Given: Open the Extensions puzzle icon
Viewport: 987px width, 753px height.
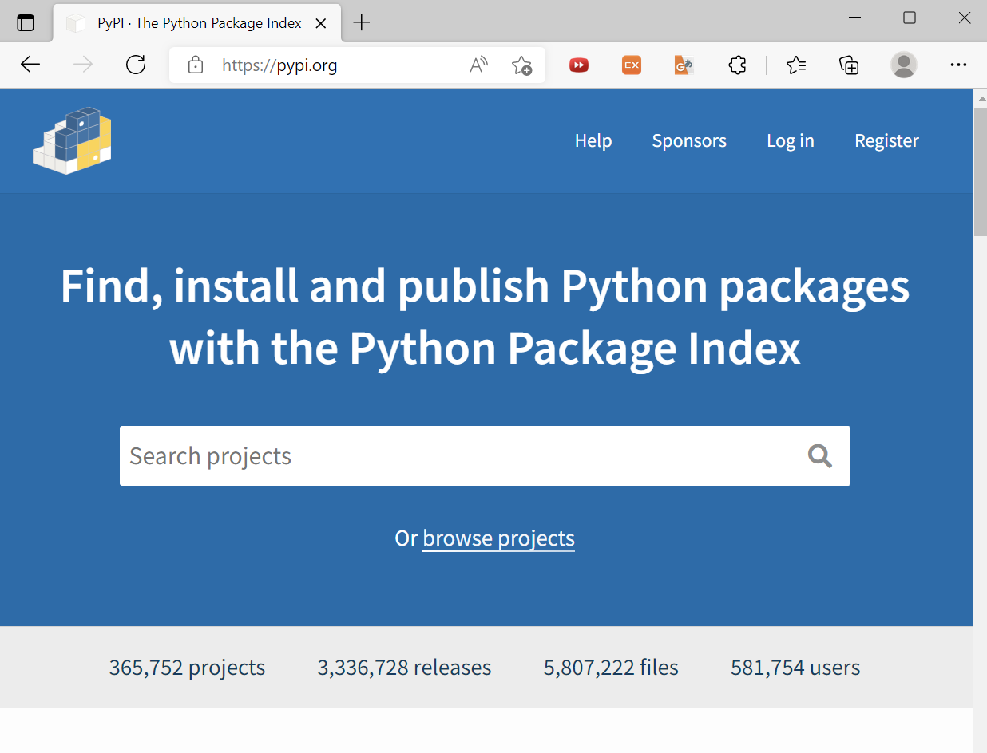Looking at the screenshot, I should (738, 65).
